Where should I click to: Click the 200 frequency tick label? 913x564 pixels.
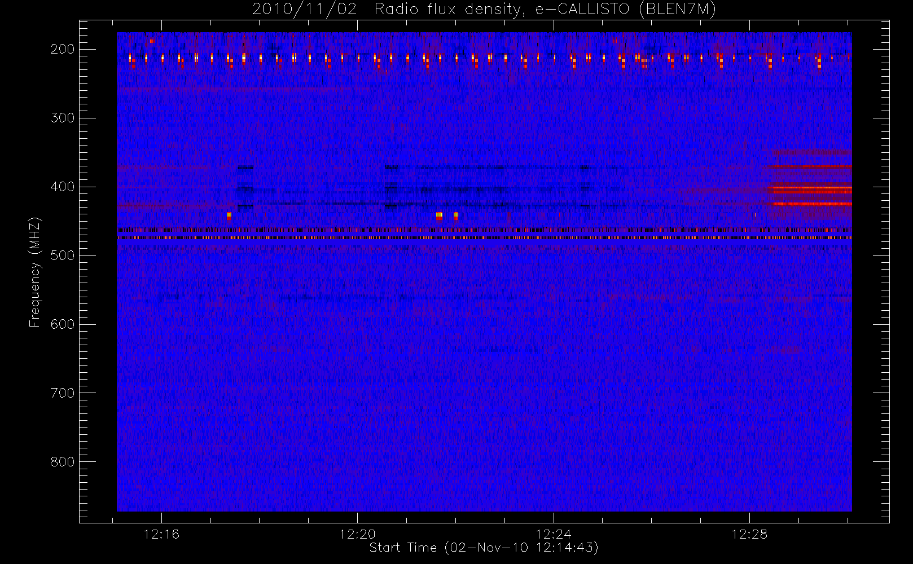pos(62,49)
